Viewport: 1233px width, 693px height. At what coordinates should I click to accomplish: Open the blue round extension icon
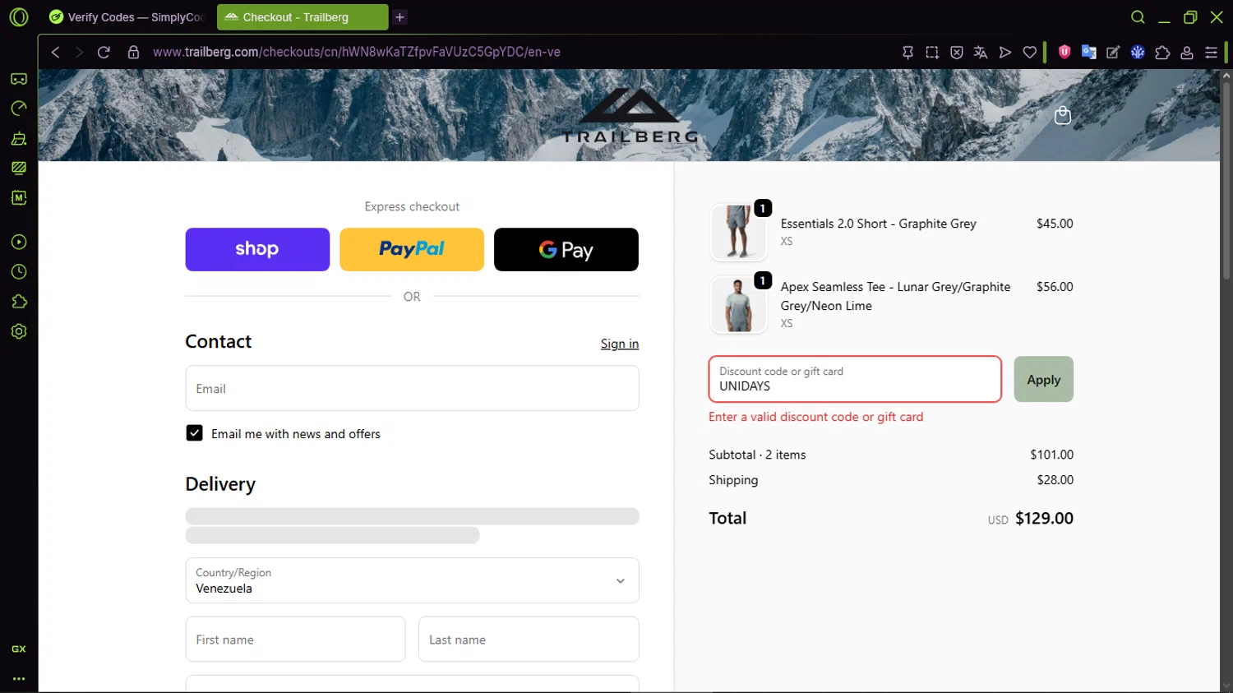(1138, 52)
